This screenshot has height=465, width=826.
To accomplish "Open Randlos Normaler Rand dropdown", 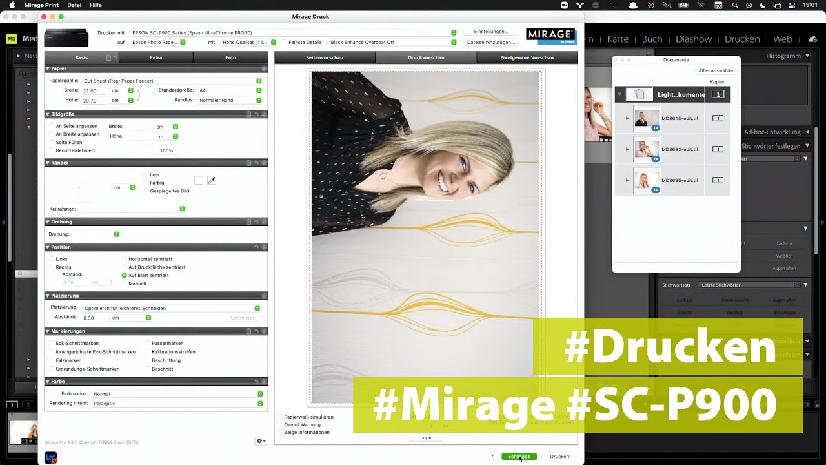I will click(x=230, y=100).
